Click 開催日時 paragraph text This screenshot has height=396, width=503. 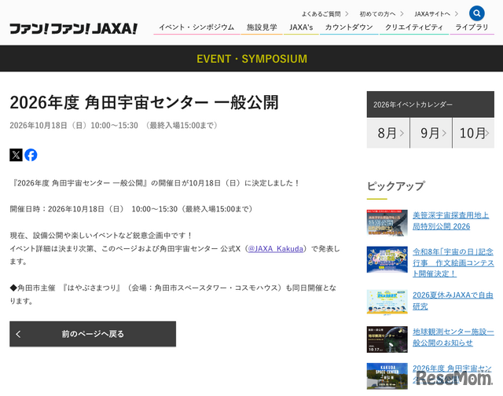pos(131,209)
